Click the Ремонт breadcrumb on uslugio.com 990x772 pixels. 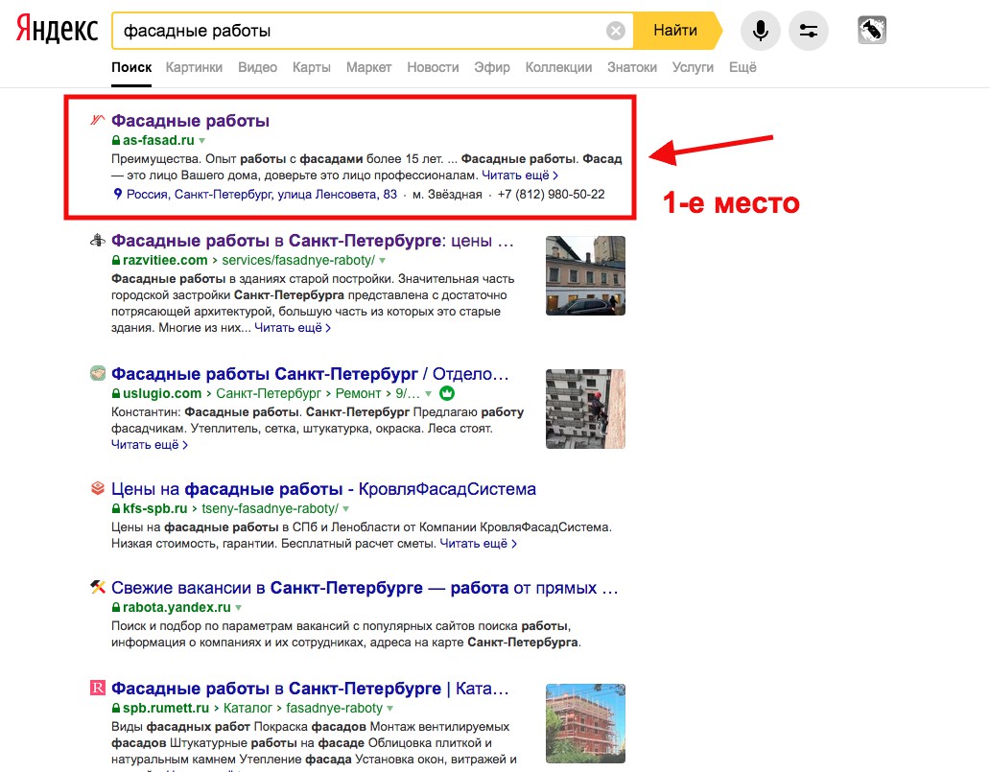[358, 393]
